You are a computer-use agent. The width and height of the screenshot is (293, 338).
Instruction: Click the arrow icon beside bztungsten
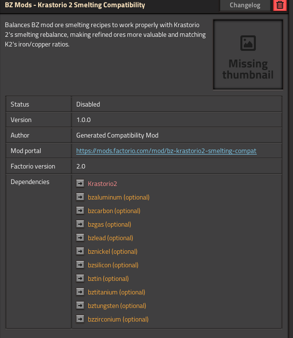coord(80,306)
